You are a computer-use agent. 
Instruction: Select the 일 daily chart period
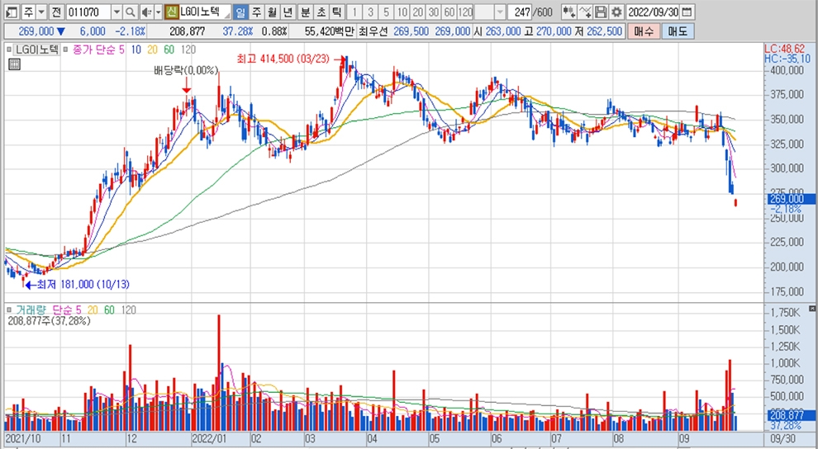pyautogui.click(x=240, y=12)
